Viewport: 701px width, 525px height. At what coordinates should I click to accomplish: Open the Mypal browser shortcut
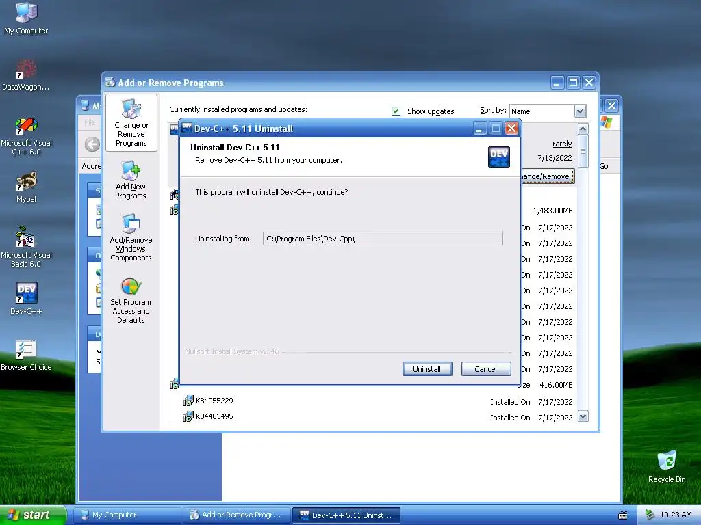pyautogui.click(x=26, y=187)
